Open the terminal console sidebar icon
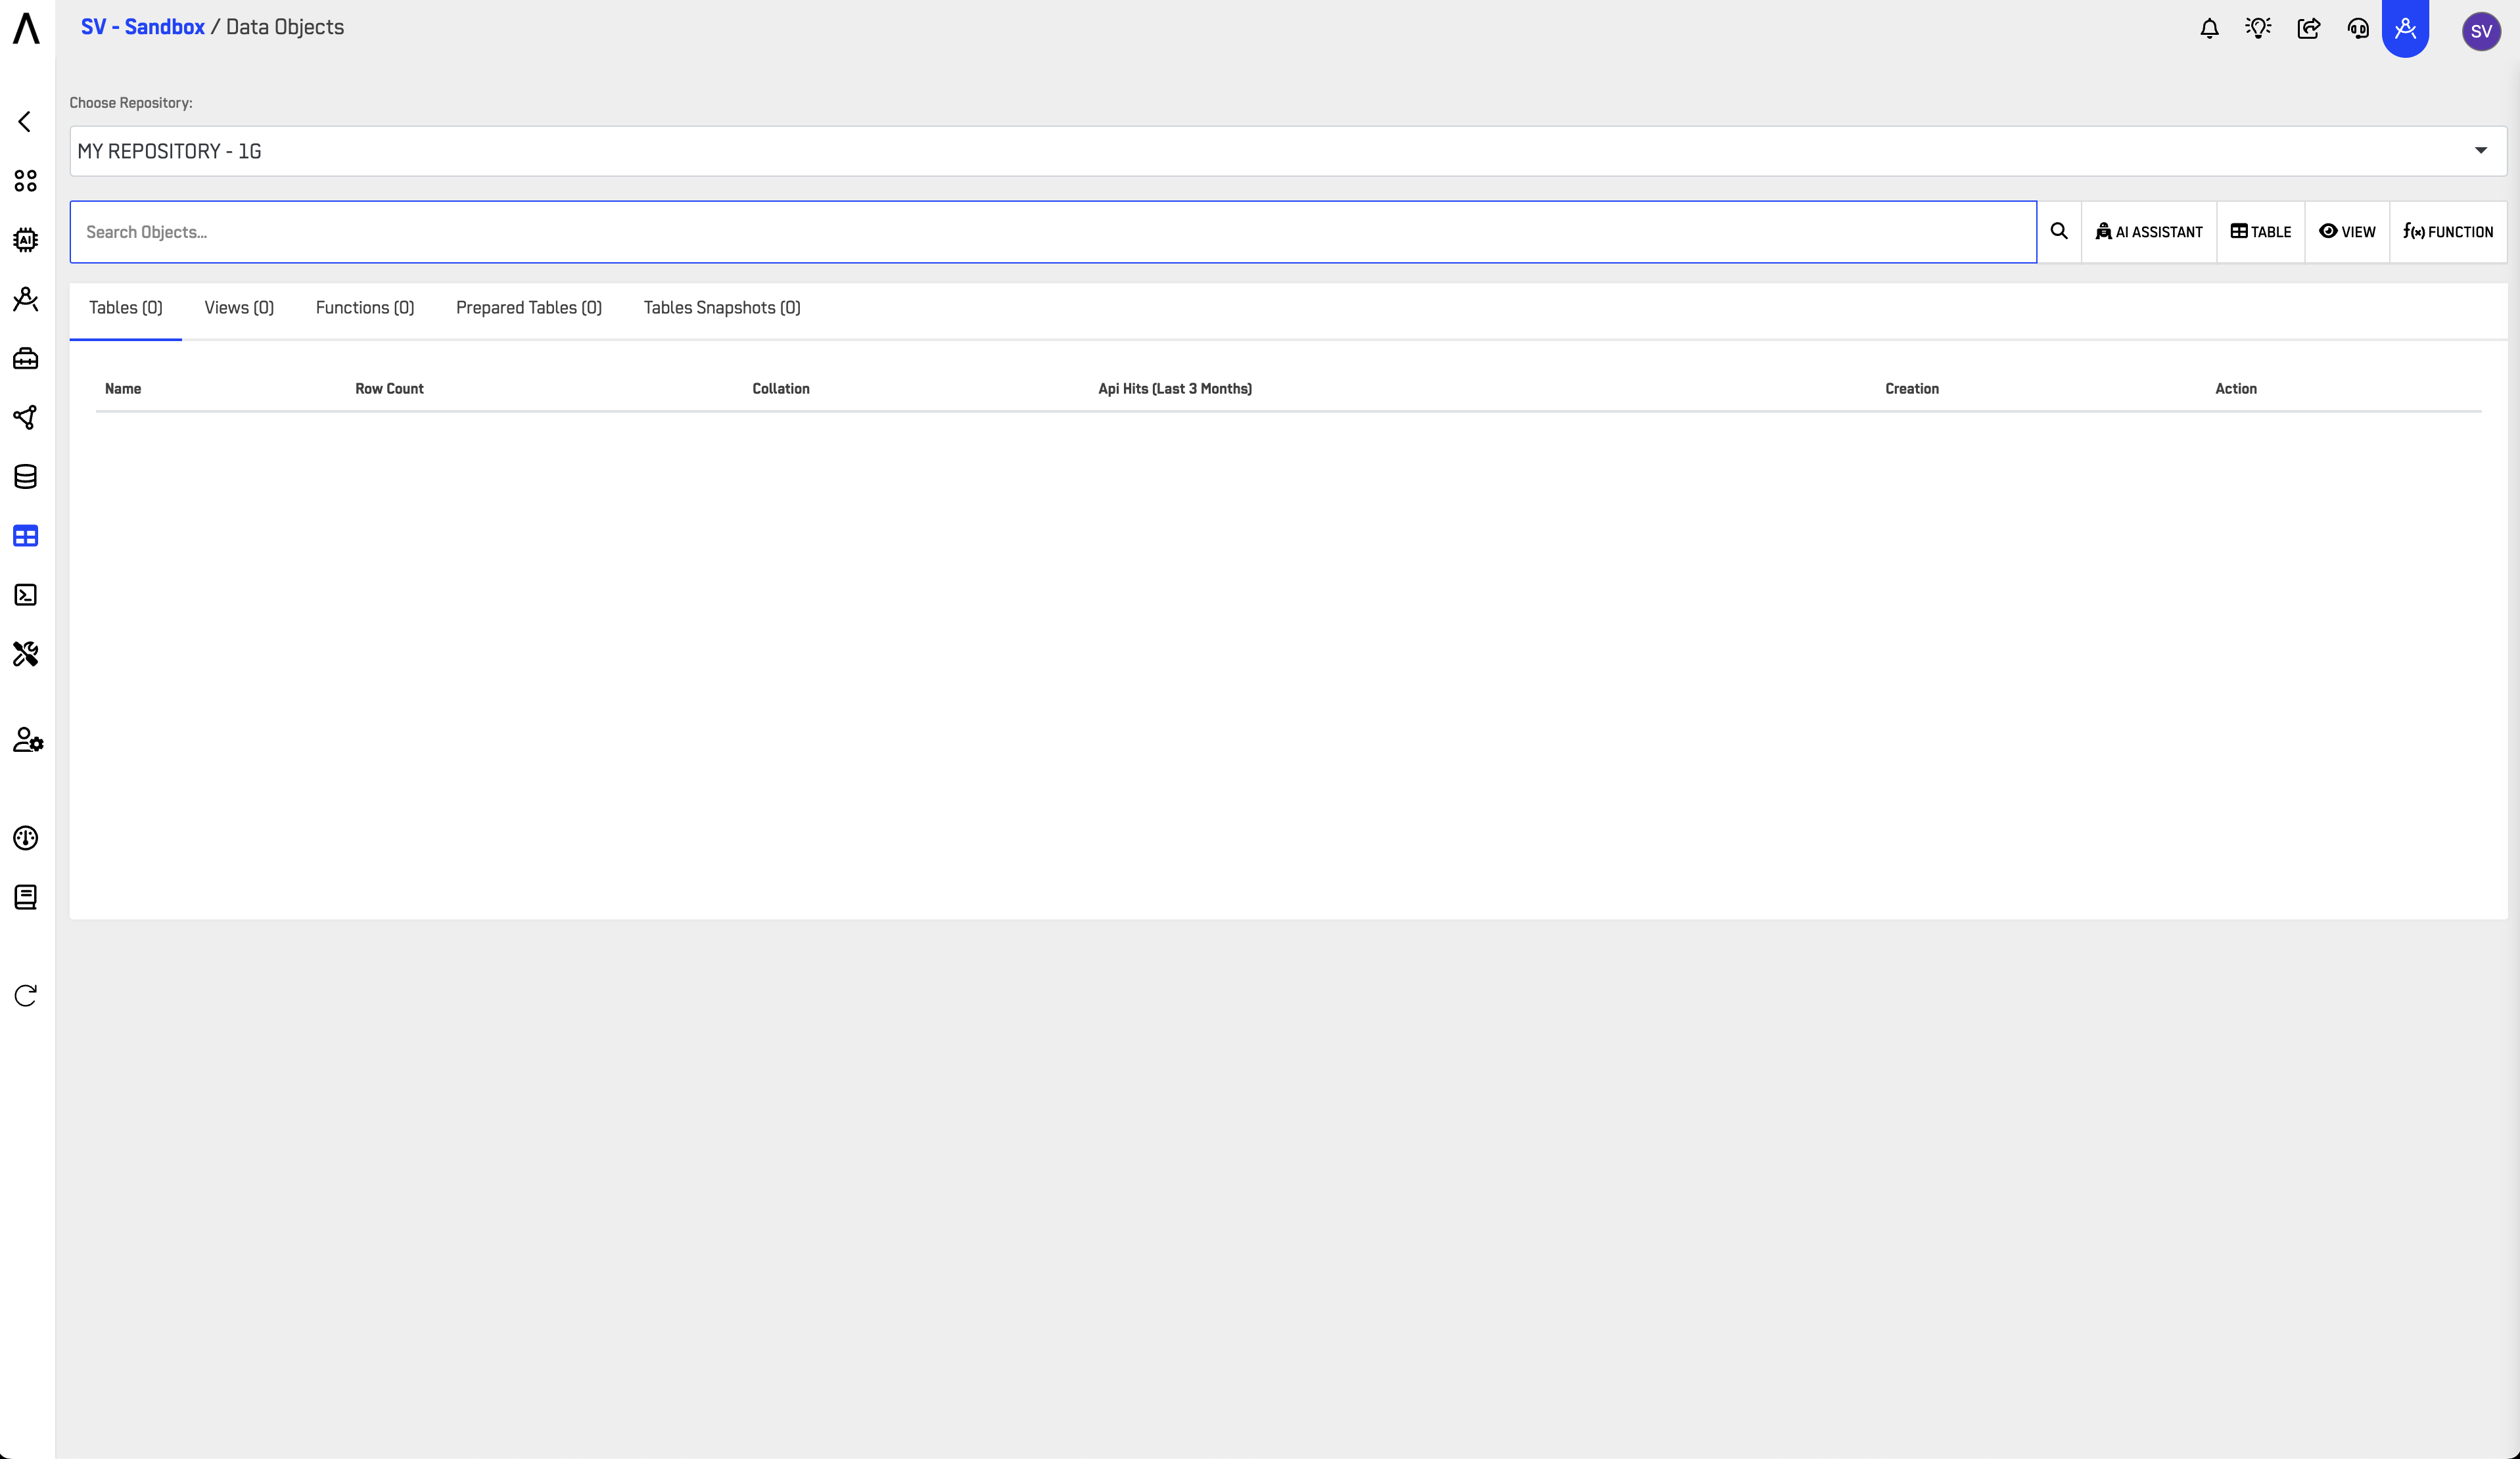Screen dimensions: 2520x1459 tap(26, 595)
